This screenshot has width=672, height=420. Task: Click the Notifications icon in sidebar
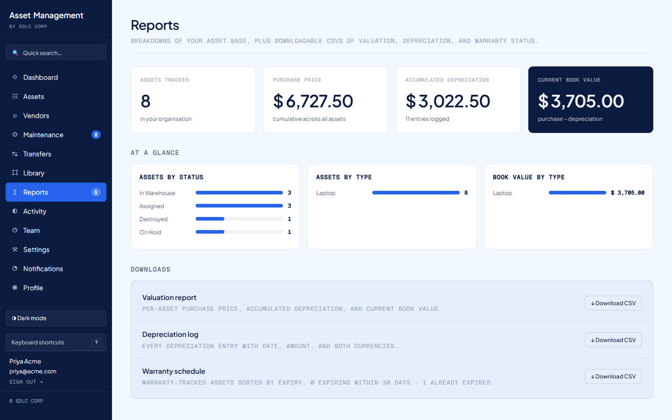15,268
